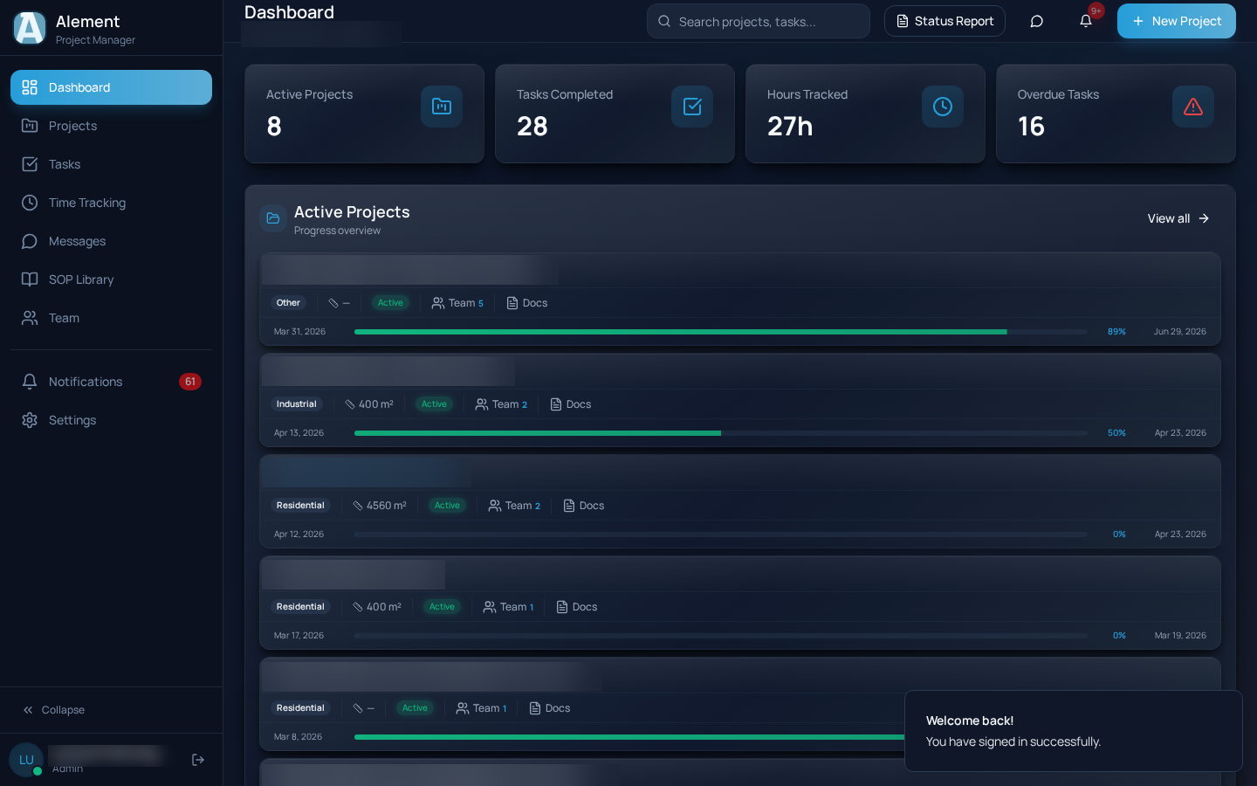Open Notifications in the sidebar
The height and width of the screenshot is (786, 1257).
(x=111, y=382)
